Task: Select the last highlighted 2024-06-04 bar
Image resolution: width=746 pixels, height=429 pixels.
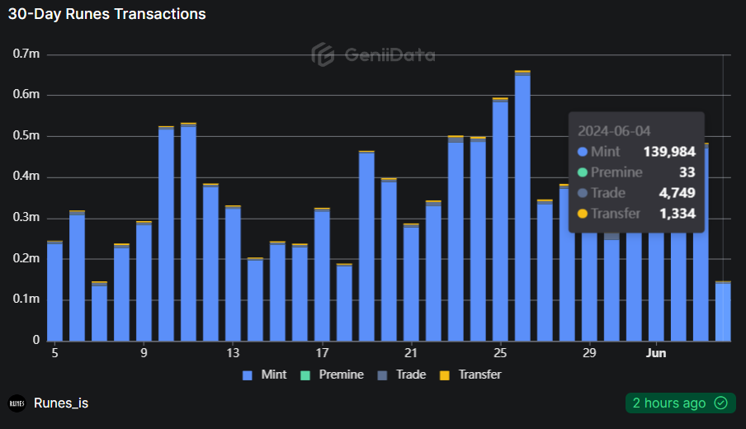Action: tap(723, 311)
